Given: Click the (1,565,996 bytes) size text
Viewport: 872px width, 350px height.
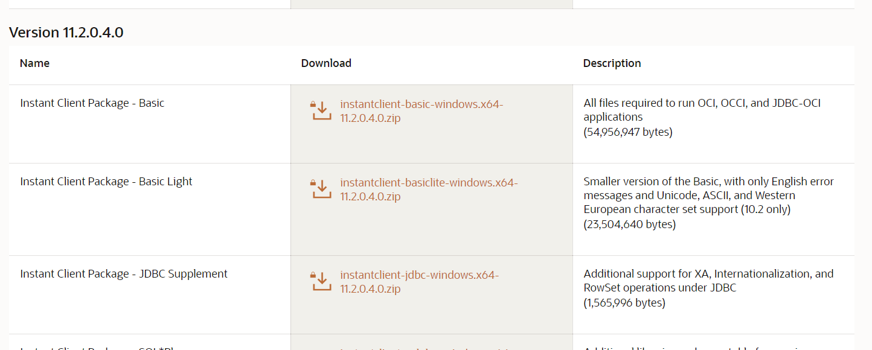Looking at the screenshot, I should pos(624,303).
